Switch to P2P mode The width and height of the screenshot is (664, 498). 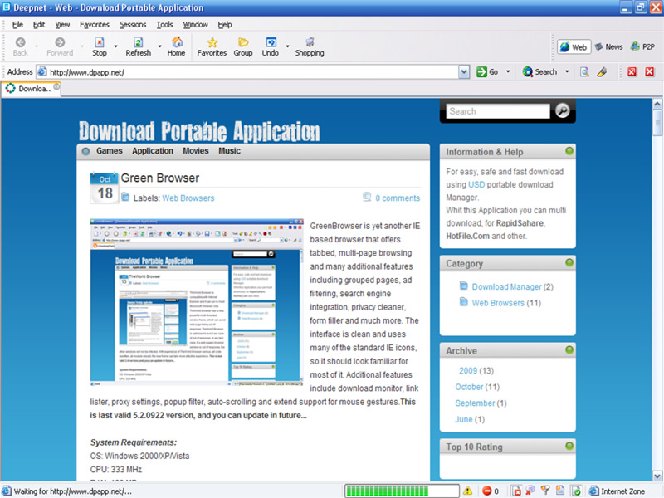click(x=642, y=47)
